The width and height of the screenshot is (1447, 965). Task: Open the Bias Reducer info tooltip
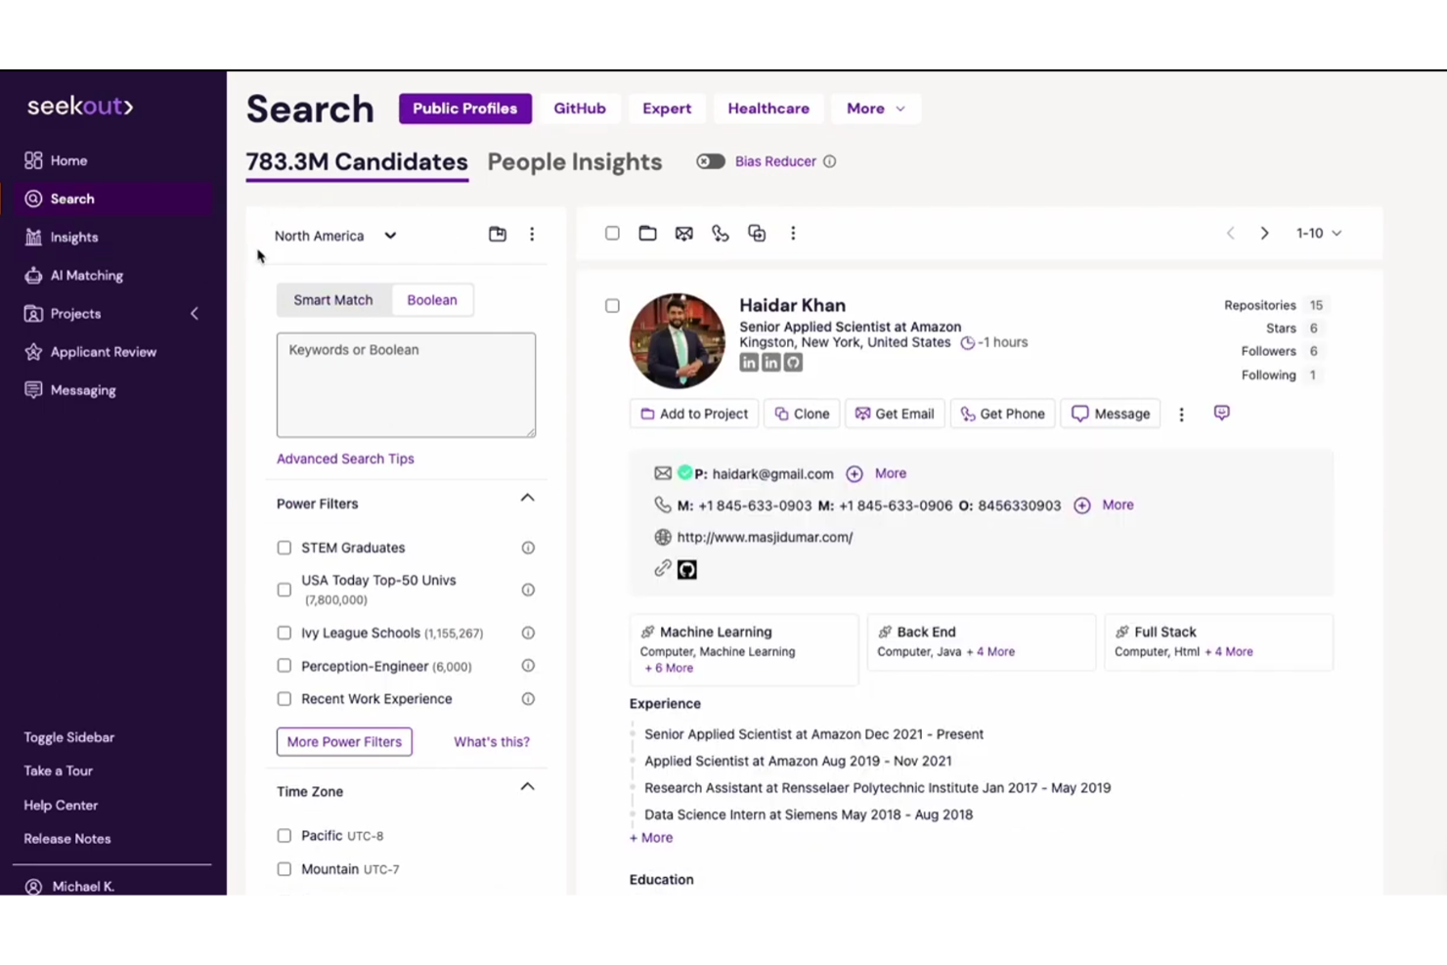(x=830, y=161)
